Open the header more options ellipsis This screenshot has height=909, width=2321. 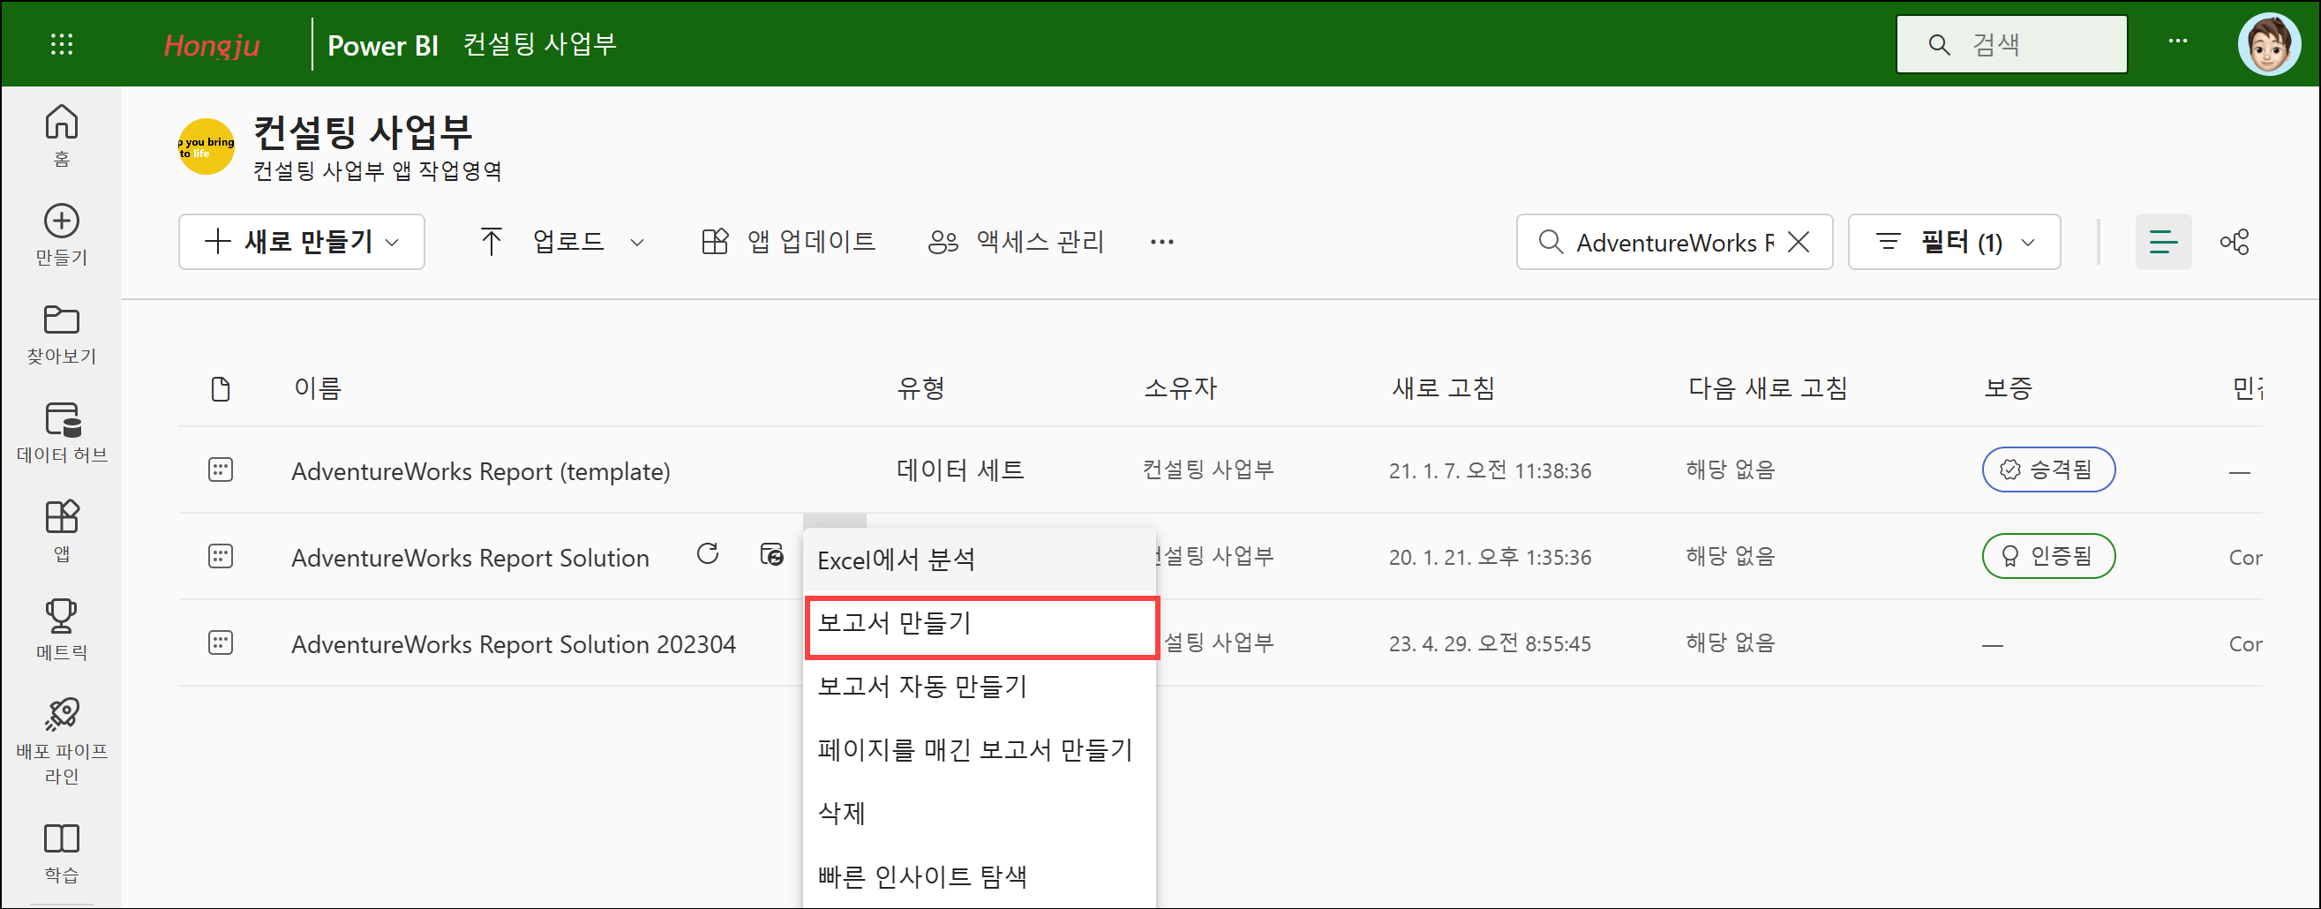(2178, 41)
